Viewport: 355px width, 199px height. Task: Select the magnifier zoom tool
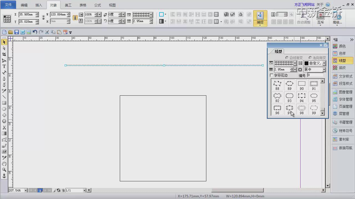click(x=4, y=170)
